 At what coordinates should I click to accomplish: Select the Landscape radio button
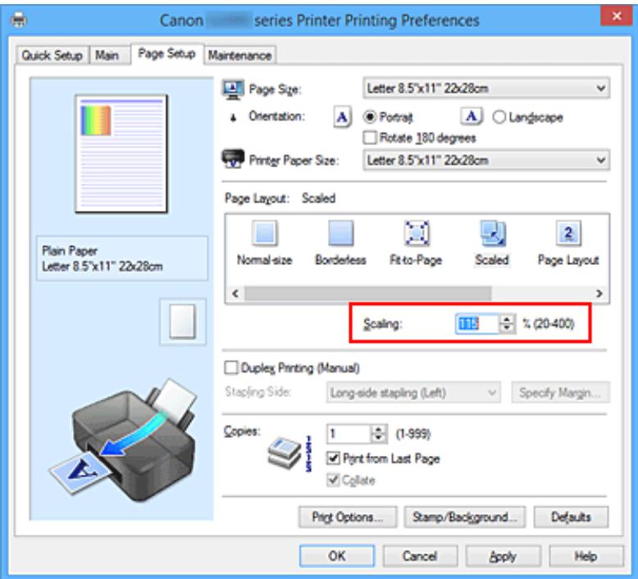point(499,117)
